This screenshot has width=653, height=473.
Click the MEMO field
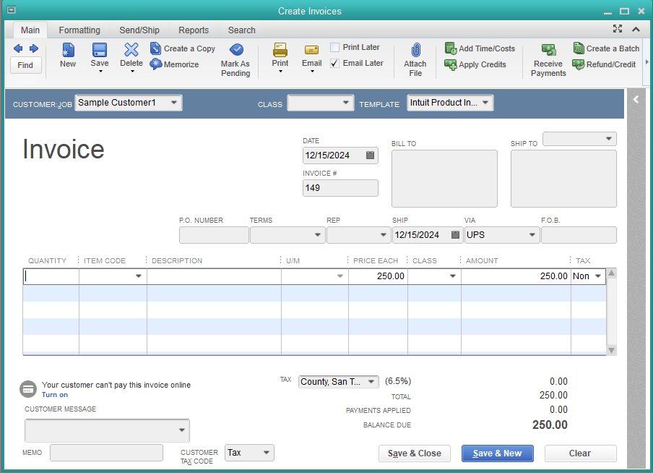[x=106, y=453]
